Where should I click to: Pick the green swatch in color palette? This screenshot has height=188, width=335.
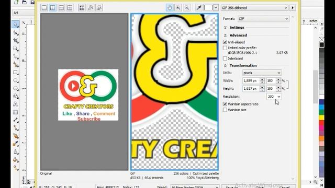[321, 112]
